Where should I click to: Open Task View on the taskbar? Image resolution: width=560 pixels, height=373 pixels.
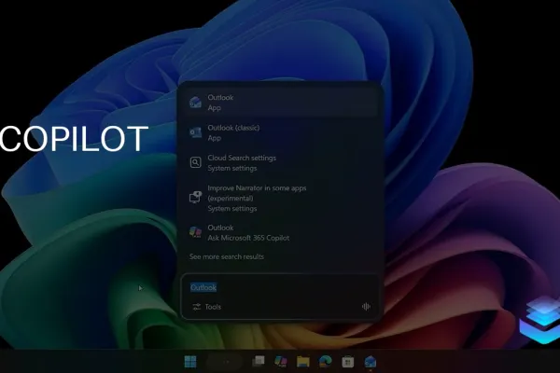[259, 362]
